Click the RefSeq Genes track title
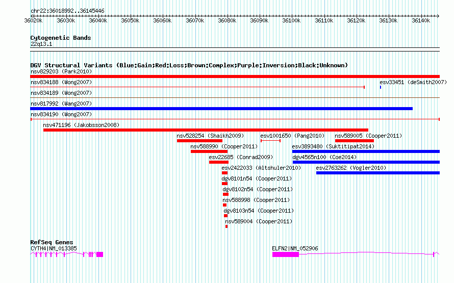Viewport: 454px width, 283px height. [x=52, y=242]
